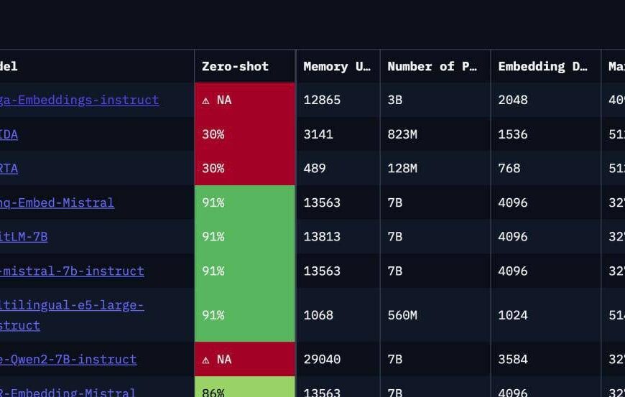Sort by the Memory Usage column header
Screen dimensions: 625x397
tap(336, 66)
